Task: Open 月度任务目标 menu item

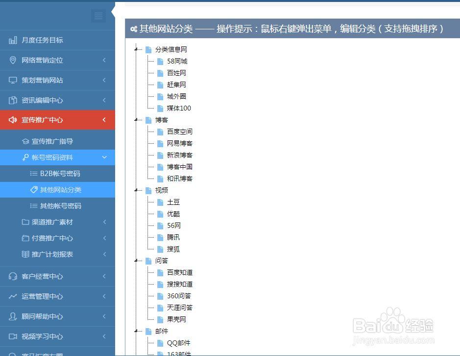Action: pyautogui.click(x=57, y=40)
